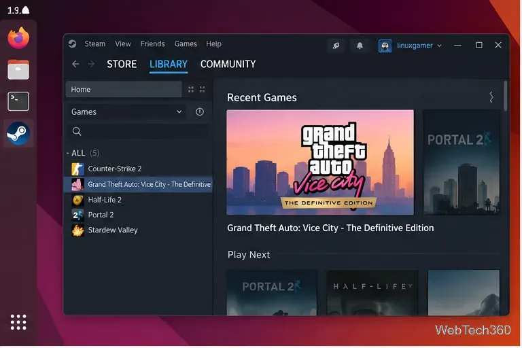Click the Stardew Valley game icon

coord(77,230)
